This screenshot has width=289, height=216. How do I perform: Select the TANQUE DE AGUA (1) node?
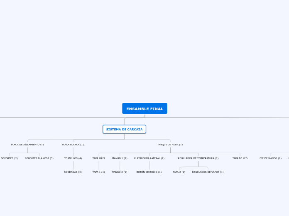coord(170,145)
